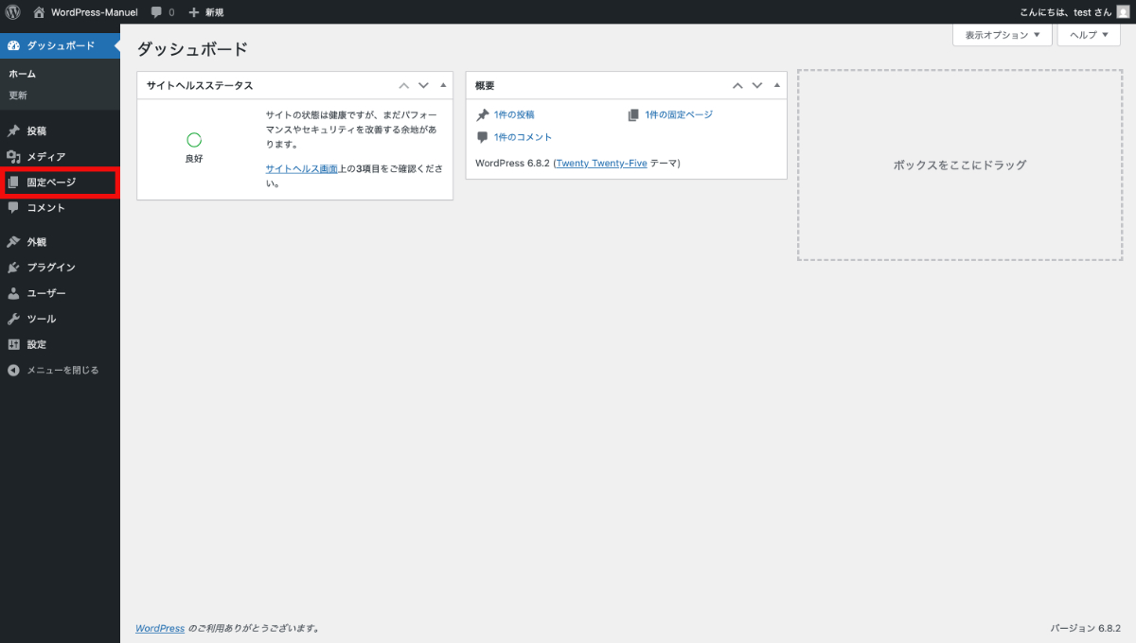Toggle the サイトヘルスステータス panel closed
Image resolution: width=1136 pixels, height=643 pixels.
click(x=442, y=84)
